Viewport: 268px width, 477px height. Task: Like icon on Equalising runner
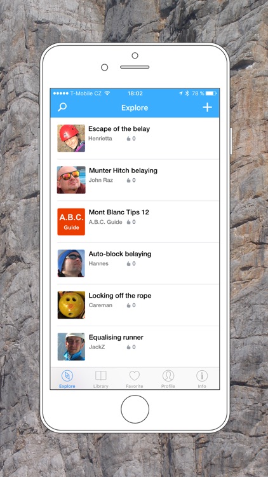tap(128, 347)
